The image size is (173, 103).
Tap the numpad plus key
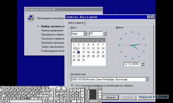click(x=82, y=94)
